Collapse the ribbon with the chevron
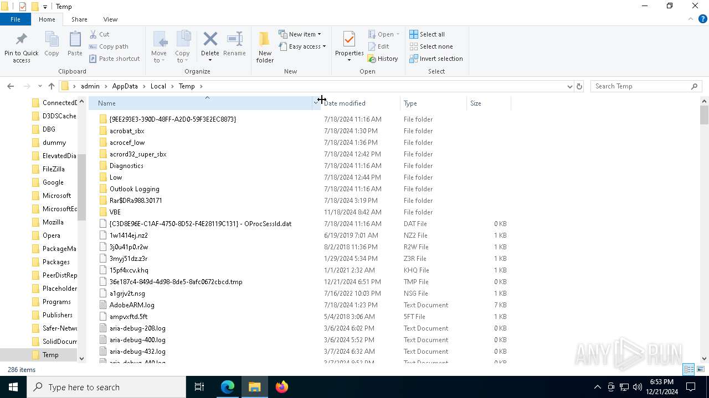709x398 pixels. click(691, 19)
